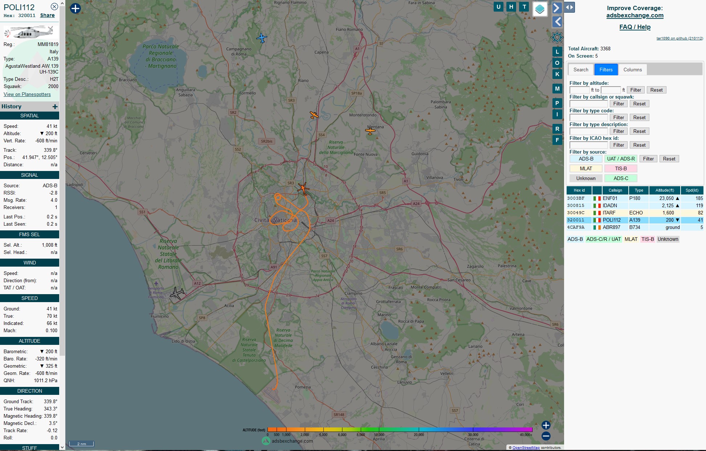Expand the History section plus icon
The height and width of the screenshot is (451, 706).
[x=55, y=107]
